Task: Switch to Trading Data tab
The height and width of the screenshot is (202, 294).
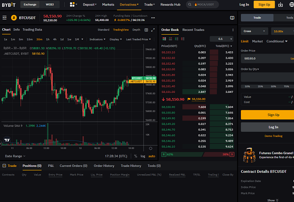Action: (x=32, y=30)
